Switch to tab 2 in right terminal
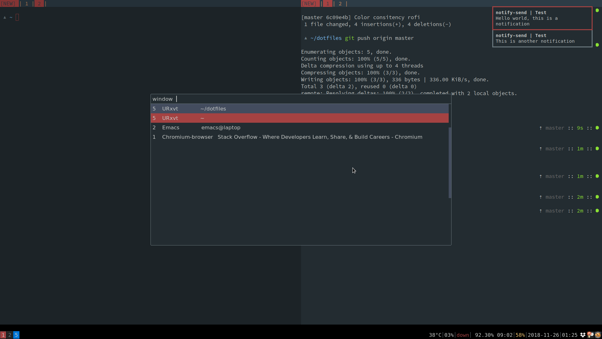602x339 pixels. [340, 4]
